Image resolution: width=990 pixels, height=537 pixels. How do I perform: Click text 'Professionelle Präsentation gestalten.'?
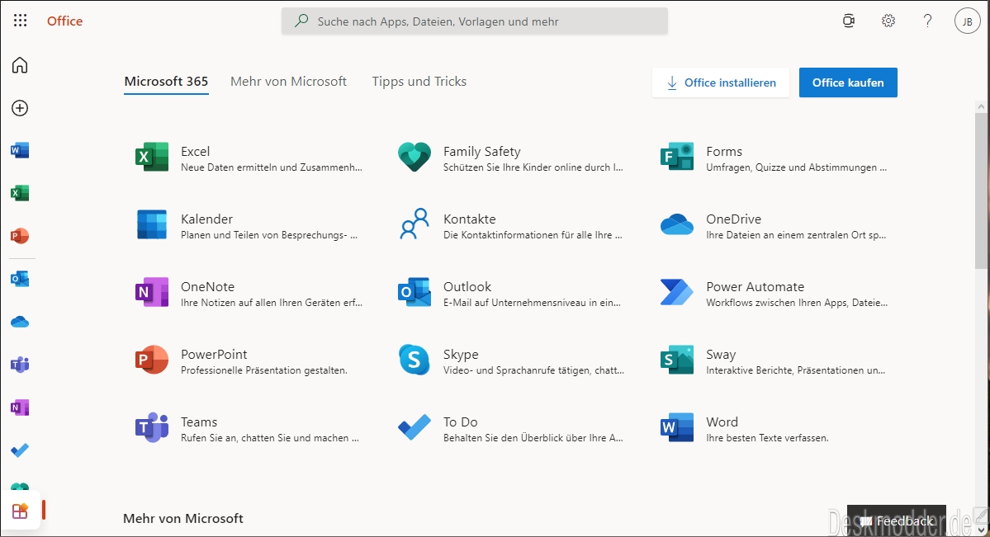[x=264, y=370]
